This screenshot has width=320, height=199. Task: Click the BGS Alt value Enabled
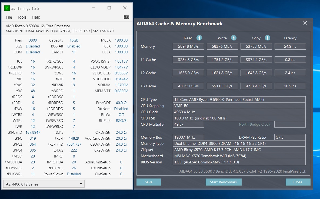point(74,46)
